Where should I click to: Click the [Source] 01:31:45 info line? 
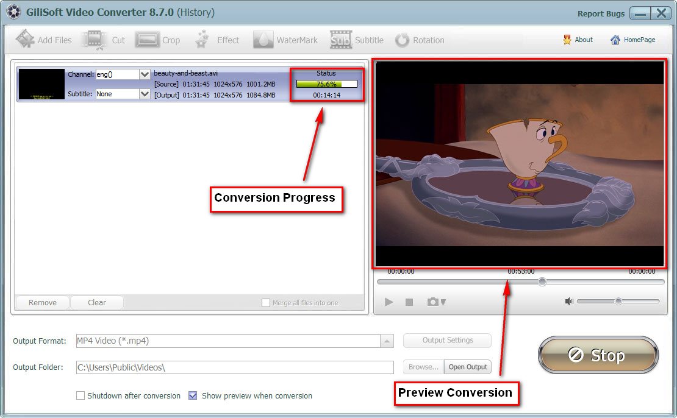click(x=215, y=84)
